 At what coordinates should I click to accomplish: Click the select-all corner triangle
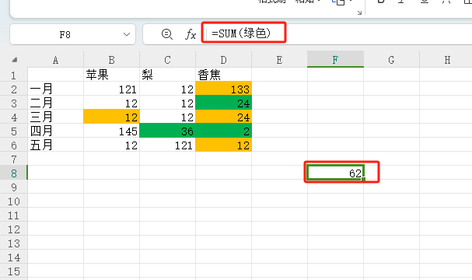coord(14,60)
